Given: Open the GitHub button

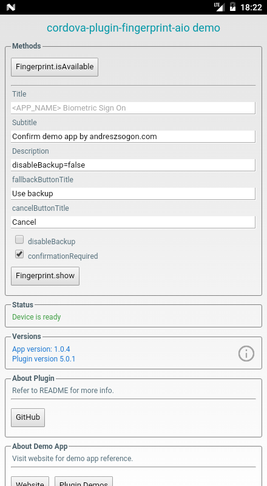Looking at the screenshot, I should click(x=28, y=417).
